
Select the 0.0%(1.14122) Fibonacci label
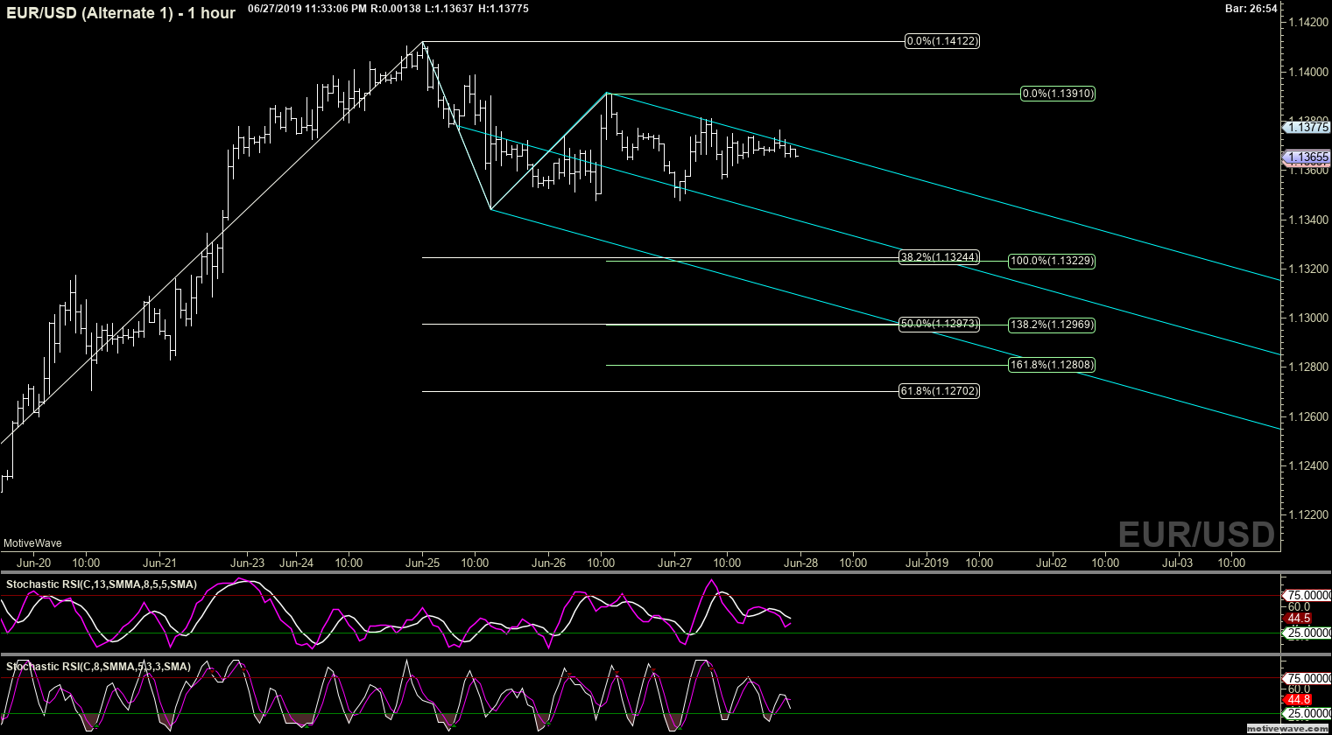(941, 41)
